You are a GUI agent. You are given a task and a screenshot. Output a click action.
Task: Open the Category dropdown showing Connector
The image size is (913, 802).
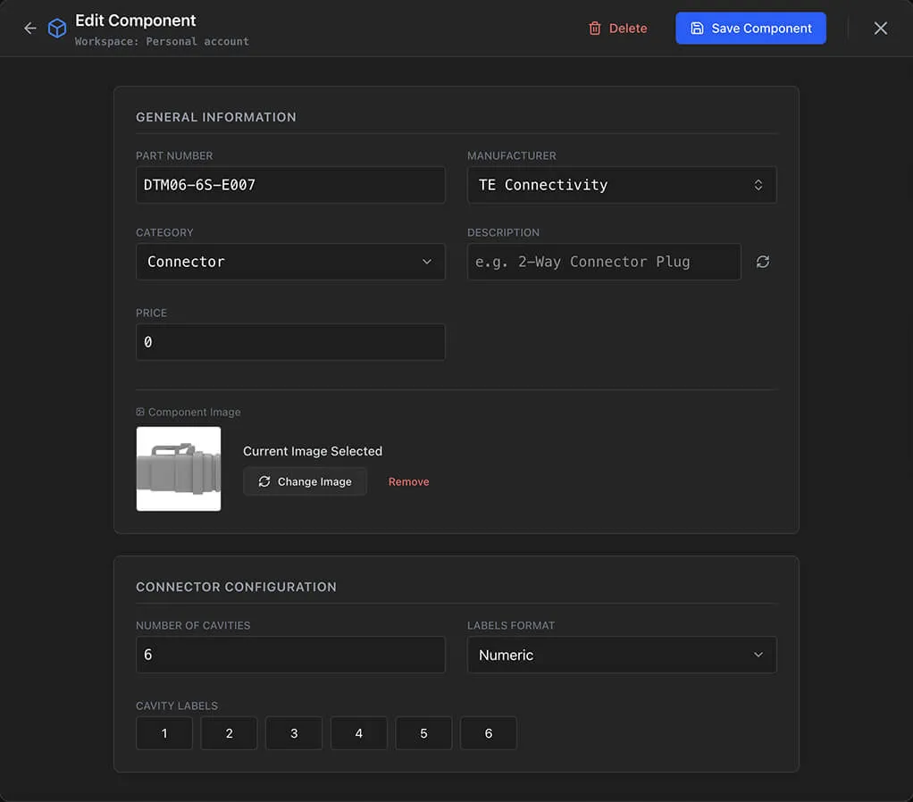click(290, 262)
